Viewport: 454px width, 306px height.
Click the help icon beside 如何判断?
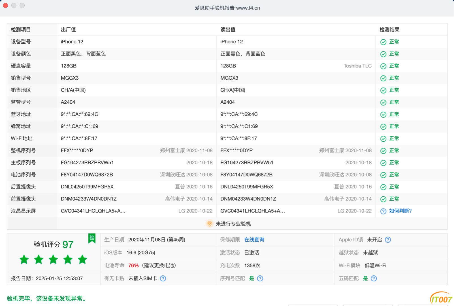(383, 211)
